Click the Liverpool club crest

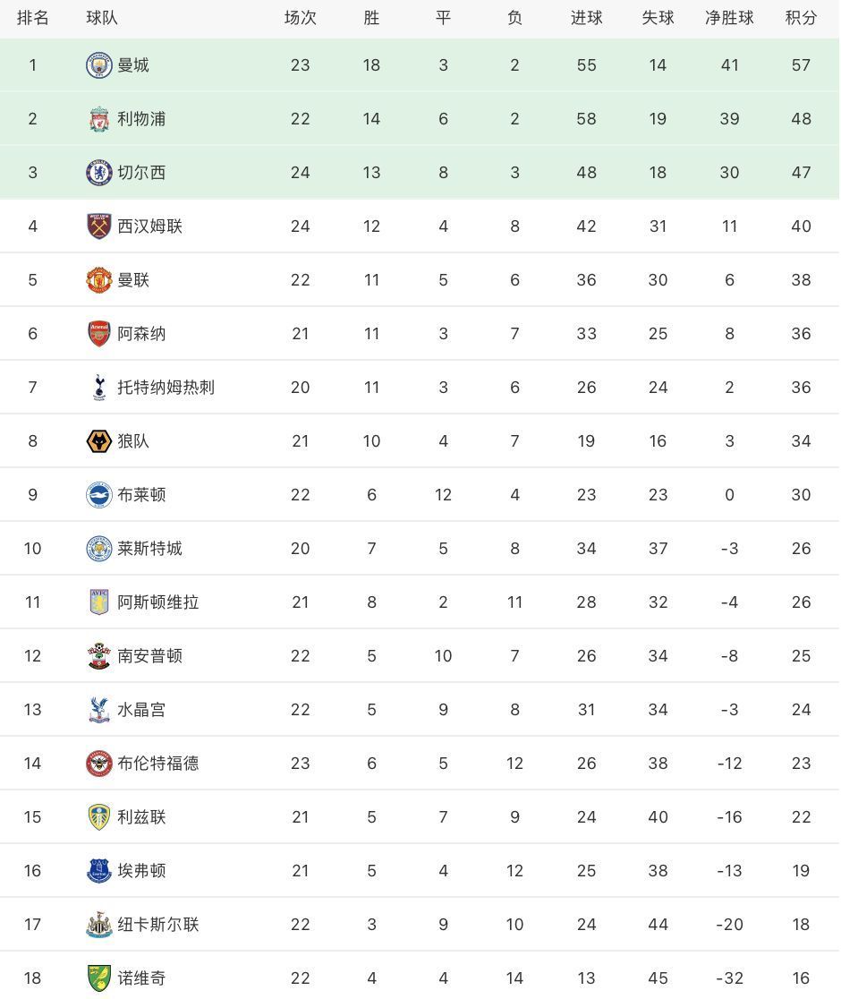98,119
